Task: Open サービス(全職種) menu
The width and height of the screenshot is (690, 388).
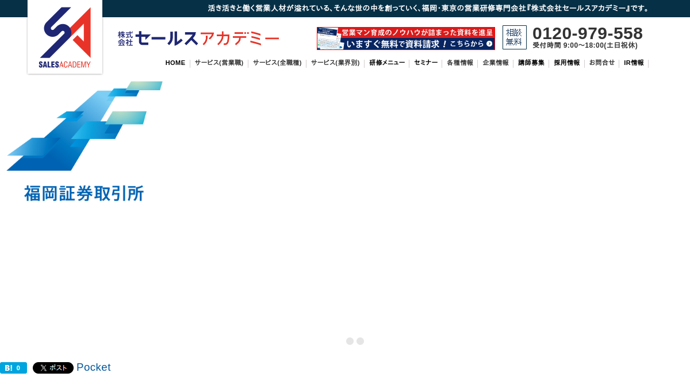Action: pos(277,63)
